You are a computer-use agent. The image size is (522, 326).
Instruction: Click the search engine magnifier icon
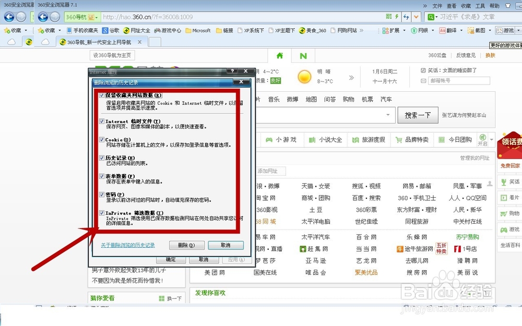click(431, 17)
